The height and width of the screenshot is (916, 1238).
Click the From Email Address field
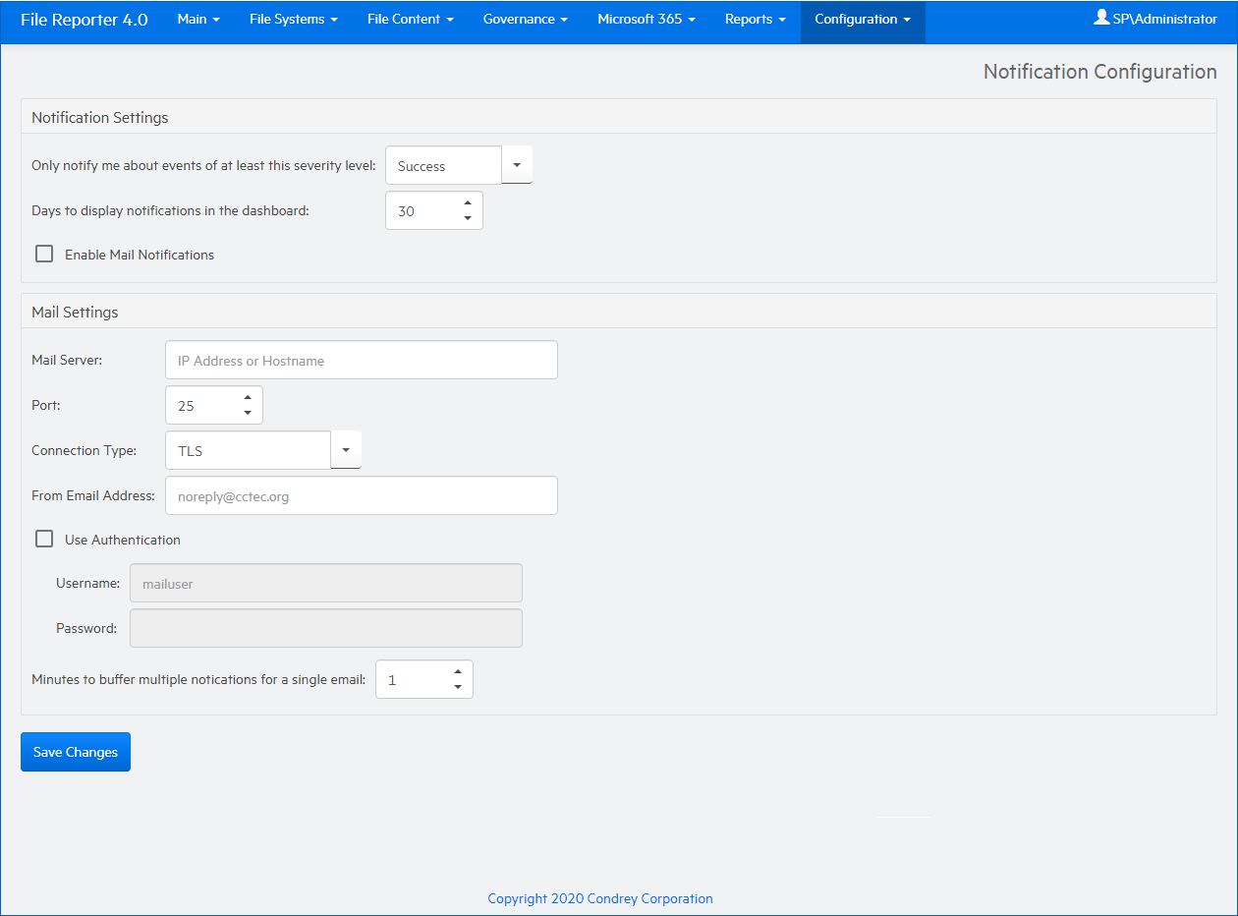(x=361, y=496)
